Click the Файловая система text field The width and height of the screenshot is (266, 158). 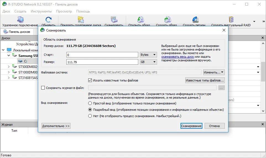point(145,72)
